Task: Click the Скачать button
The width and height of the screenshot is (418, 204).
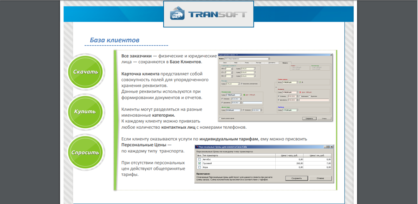Action: point(86,72)
